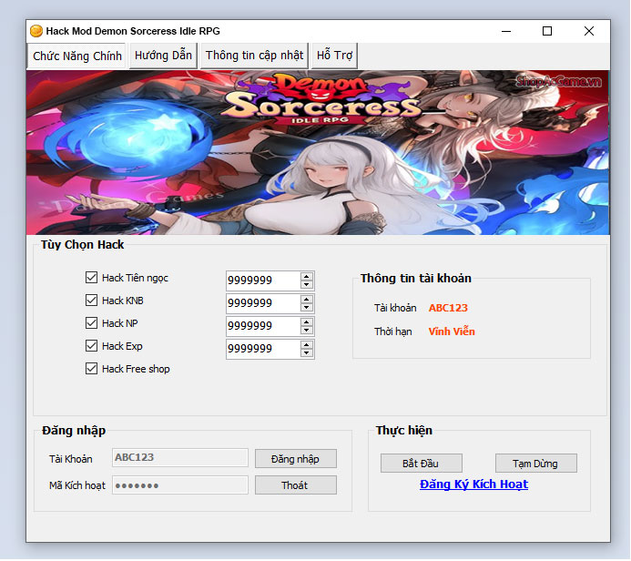Toggle the Hack KNB checkbox
Image resolution: width=631 pixels, height=561 pixels.
point(91,301)
